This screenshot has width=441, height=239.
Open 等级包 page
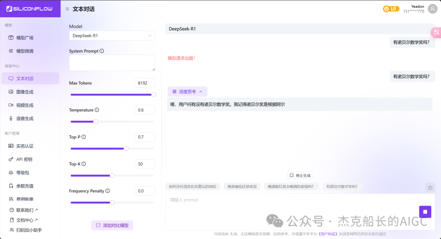click(x=30, y=173)
